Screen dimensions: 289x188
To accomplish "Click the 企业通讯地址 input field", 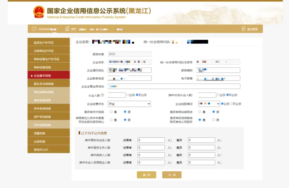I will tap(130, 70).
